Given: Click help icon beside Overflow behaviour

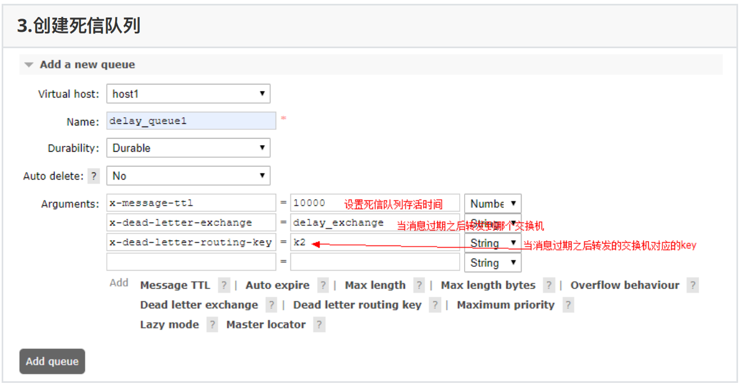Looking at the screenshot, I should [693, 285].
